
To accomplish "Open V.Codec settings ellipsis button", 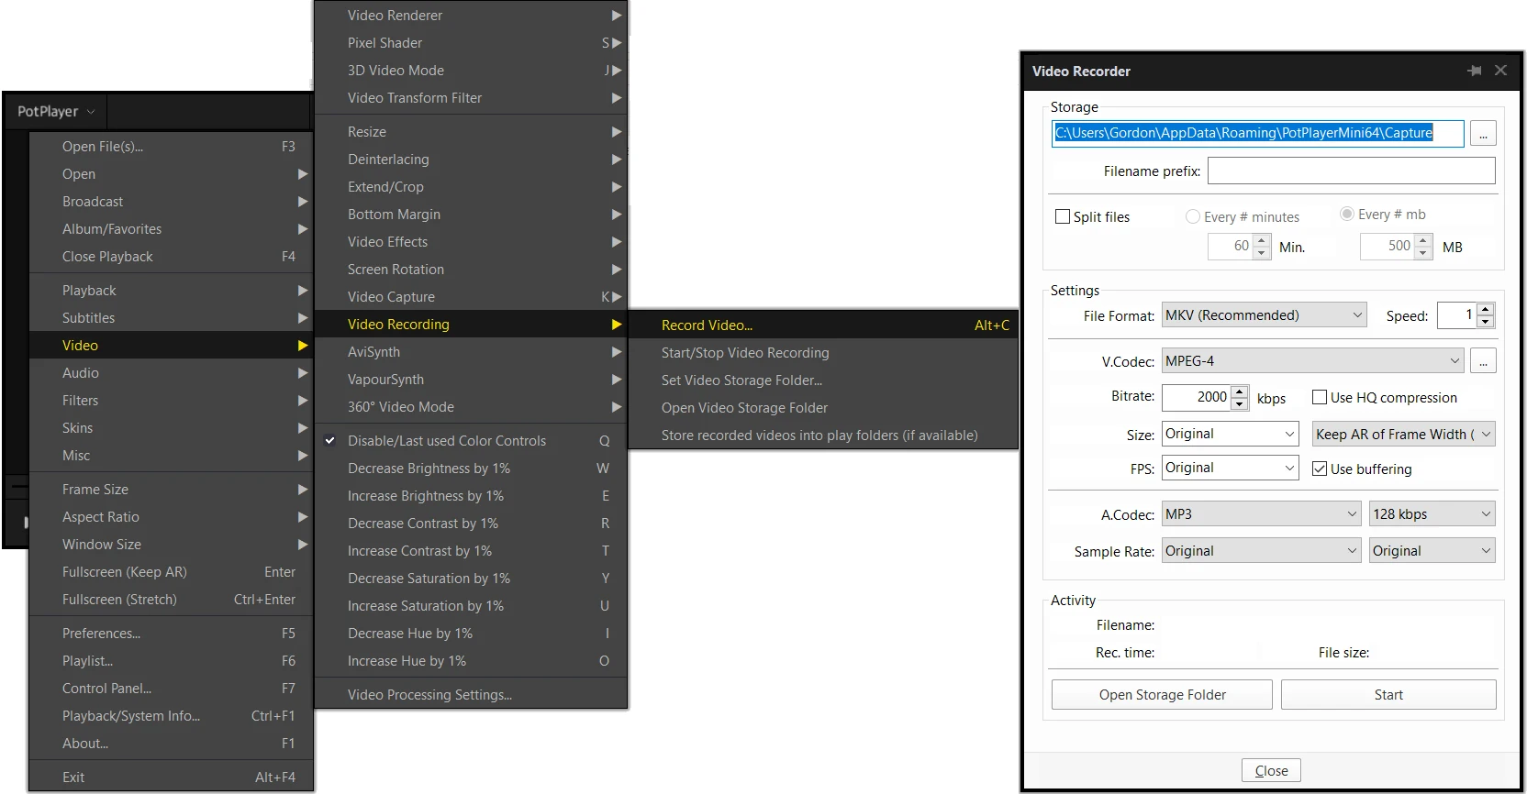I will tap(1483, 361).
